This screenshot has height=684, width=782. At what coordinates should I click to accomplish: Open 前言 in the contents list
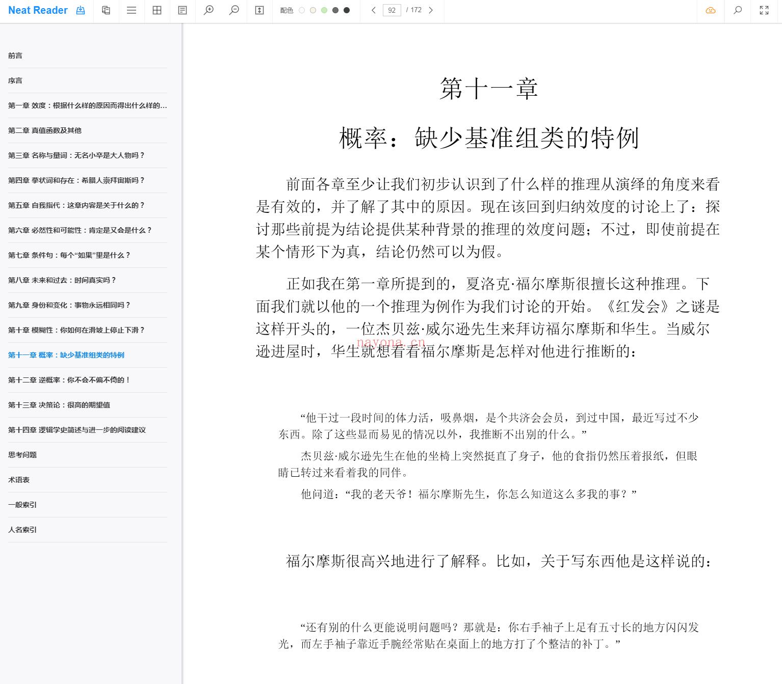(x=87, y=56)
